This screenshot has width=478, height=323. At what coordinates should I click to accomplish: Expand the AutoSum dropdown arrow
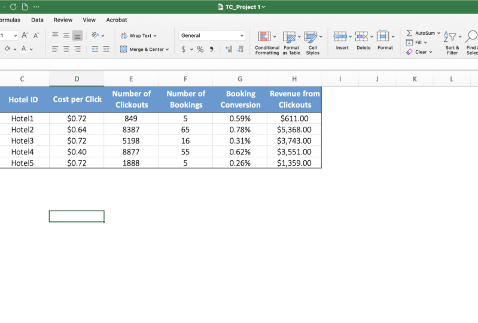439,33
